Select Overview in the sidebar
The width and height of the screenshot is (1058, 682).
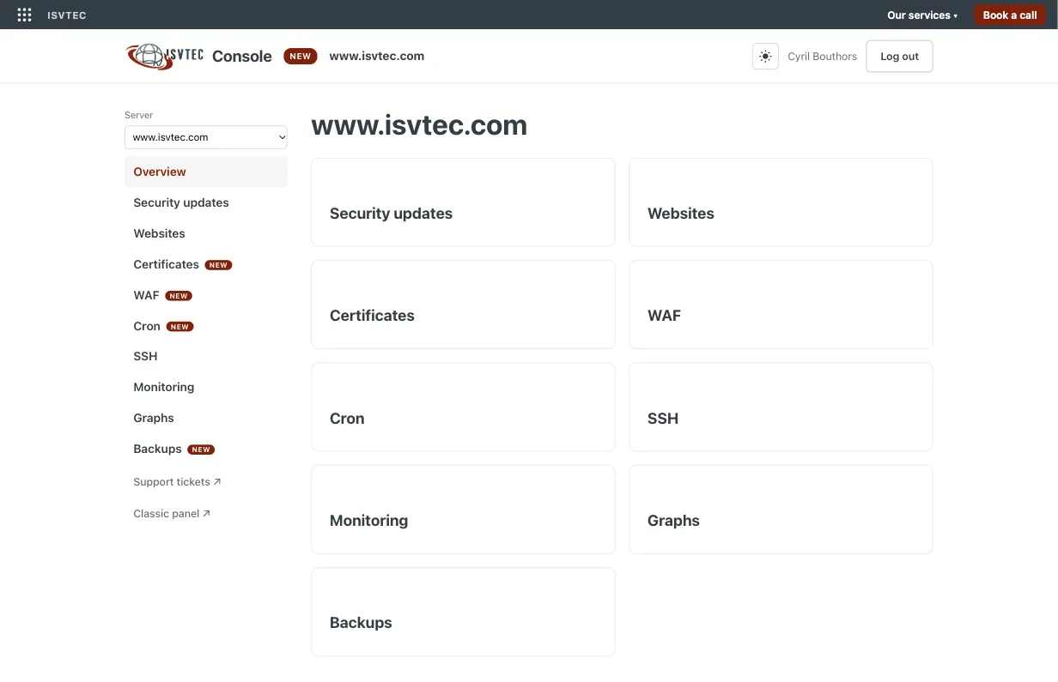pos(206,172)
